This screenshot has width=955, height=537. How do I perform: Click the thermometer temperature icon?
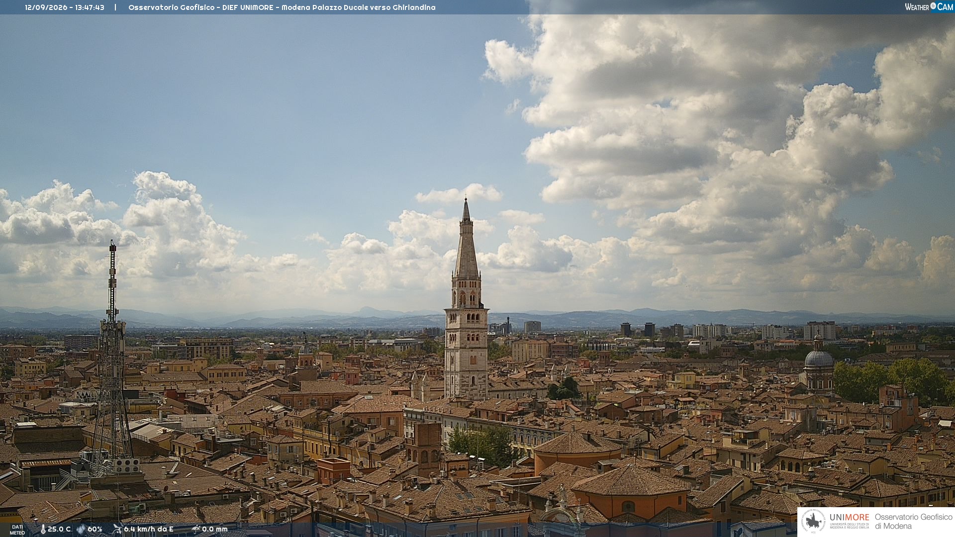click(x=43, y=530)
